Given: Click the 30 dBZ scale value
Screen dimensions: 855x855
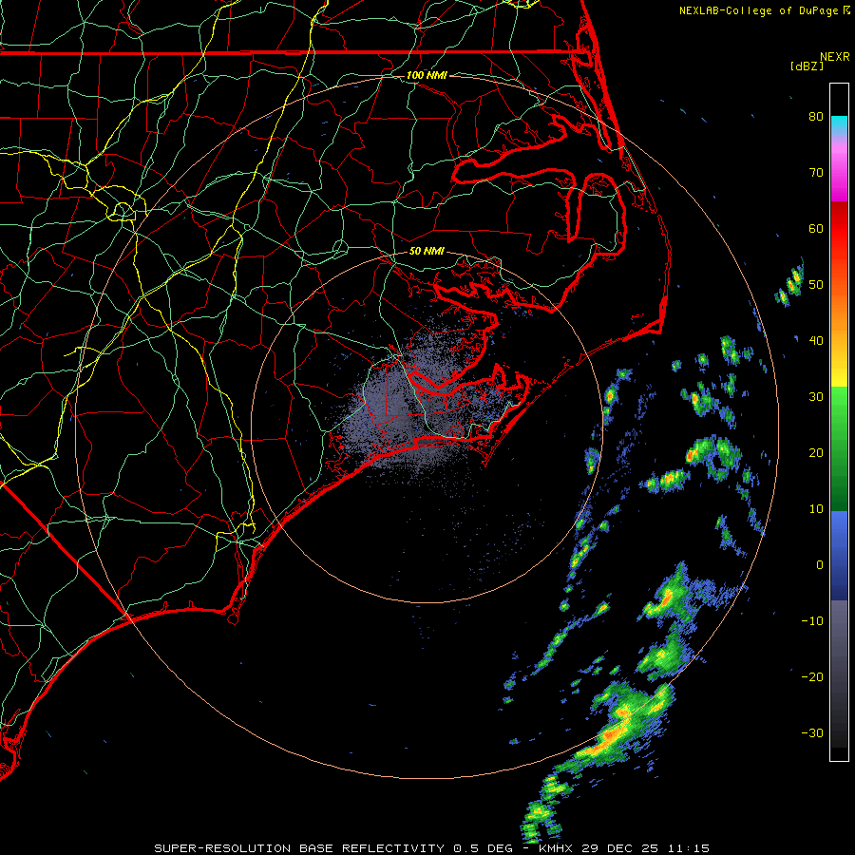Looking at the screenshot, I should coord(816,397).
